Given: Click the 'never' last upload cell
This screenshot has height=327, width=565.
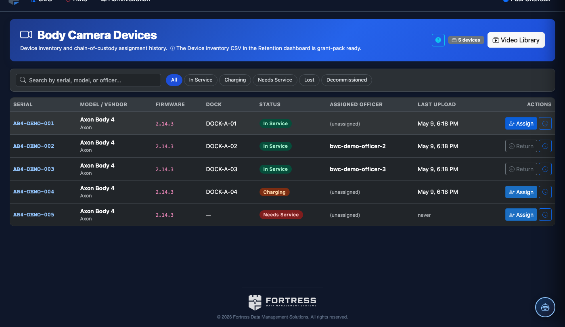Looking at the screenshot, I should click(x=424, y=215).
